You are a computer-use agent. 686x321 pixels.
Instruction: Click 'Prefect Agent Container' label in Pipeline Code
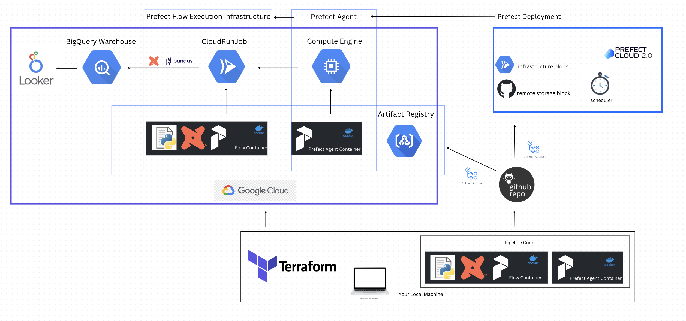tap(595, 278)
